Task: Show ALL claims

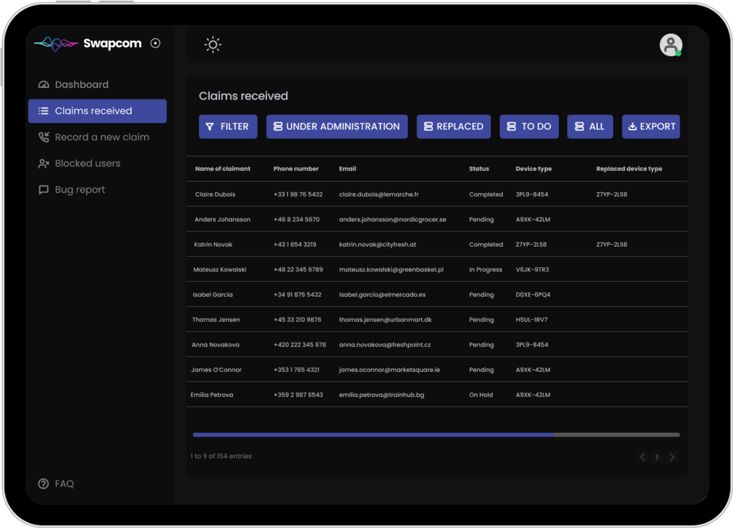Action: click(x=590, y=127)
